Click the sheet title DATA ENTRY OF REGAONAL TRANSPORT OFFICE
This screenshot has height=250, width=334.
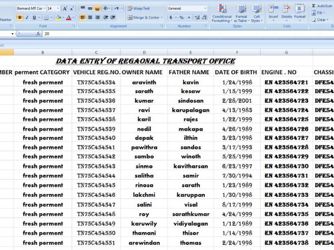pos(146,61)
